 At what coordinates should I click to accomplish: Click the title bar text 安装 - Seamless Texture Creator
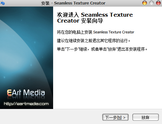[73, 3]
